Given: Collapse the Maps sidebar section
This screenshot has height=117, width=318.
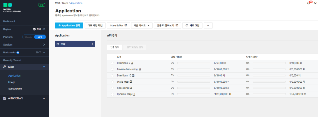Looking at the screenshot, I should point(44,67).
